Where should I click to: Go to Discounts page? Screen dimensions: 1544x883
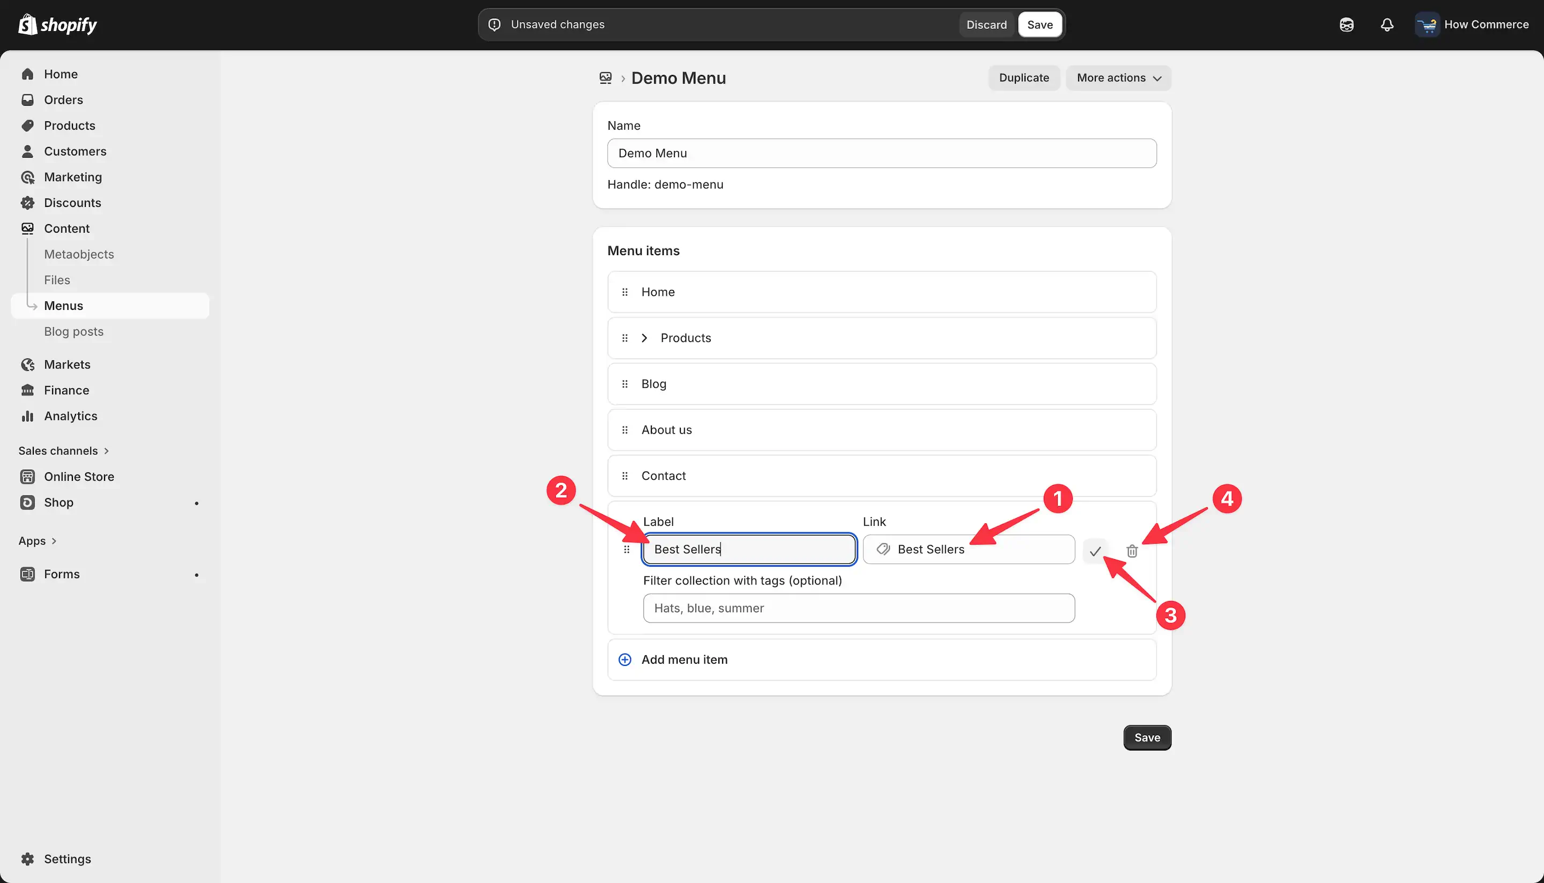coord(72,203)
